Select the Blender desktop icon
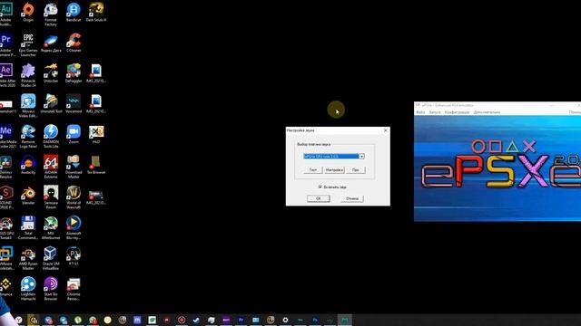 [28, 196]
